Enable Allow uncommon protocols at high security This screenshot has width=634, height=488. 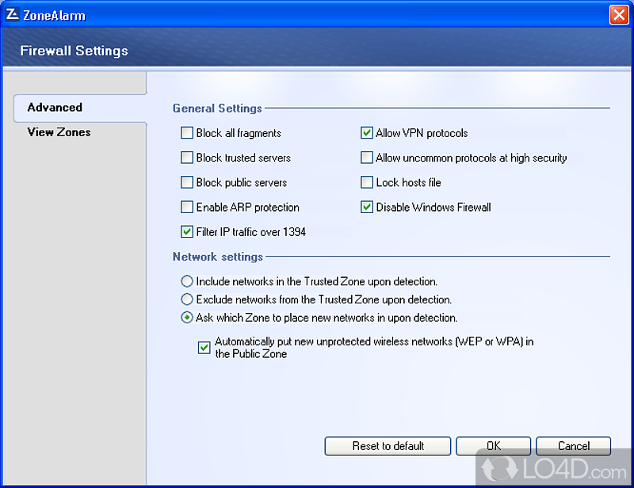tap(367, 158)
